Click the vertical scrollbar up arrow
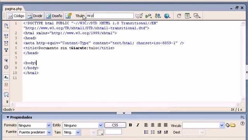Image resolution: width=248 pixels, height=140 pixels. click(243, 24)
